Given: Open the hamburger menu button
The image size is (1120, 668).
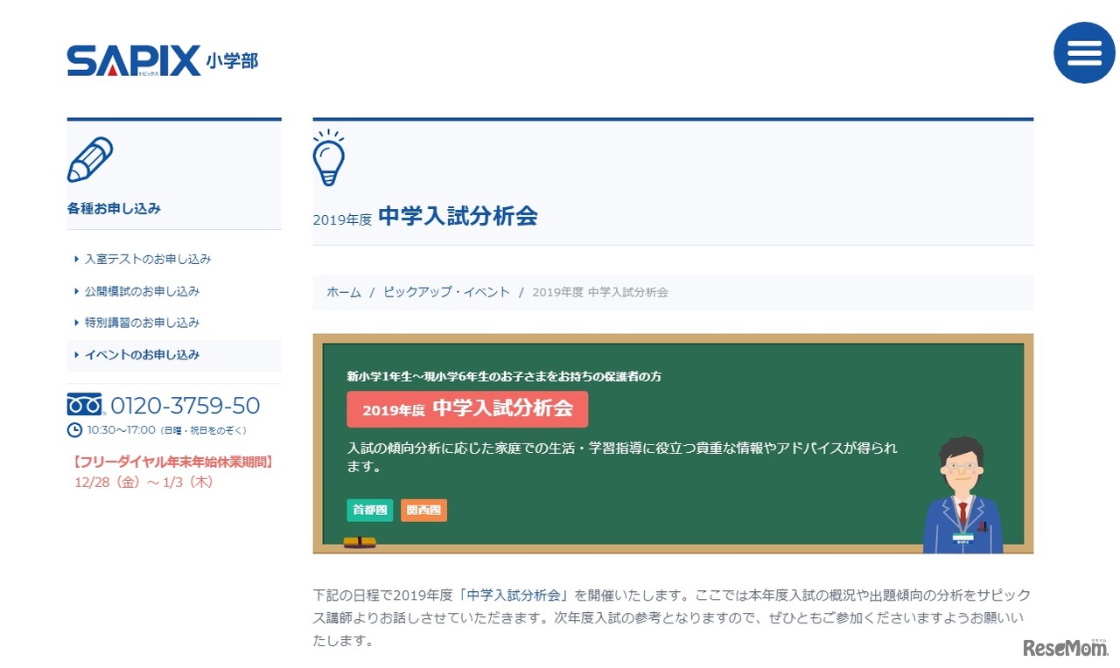Looking at the screenshot, I should click(1084, 52).
